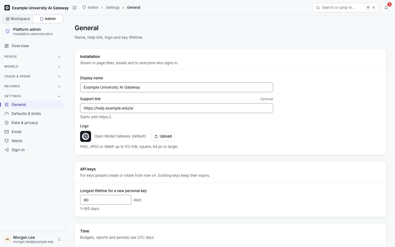Click the Platform admin shield icon
Viewport: 395px width, 247px height.
click(8, 32)
